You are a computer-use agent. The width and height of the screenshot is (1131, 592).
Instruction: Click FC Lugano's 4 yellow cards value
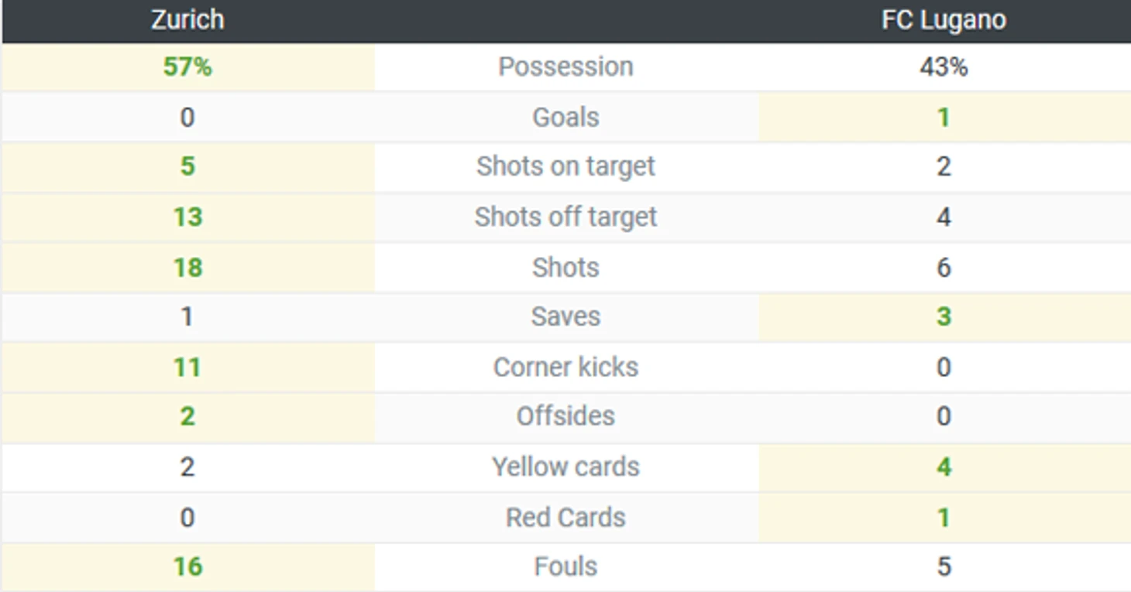(x=944, y=467)
